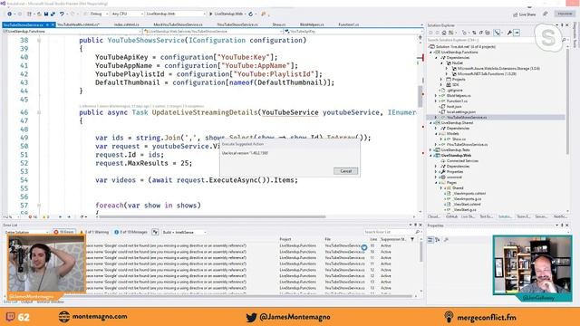Image resolution: width=580 pixels, height=326 pixels.
Task: Toggle Preview Selected Items in Solution Explorer
Action: [517, 33]
